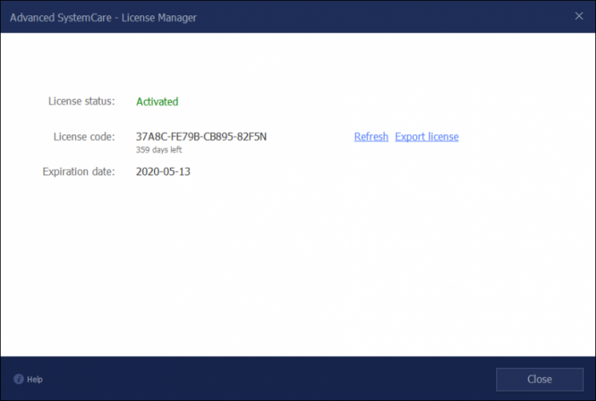The image size is (596, 401).
Task: Click the Expiration date label
Action: (78, 172)
